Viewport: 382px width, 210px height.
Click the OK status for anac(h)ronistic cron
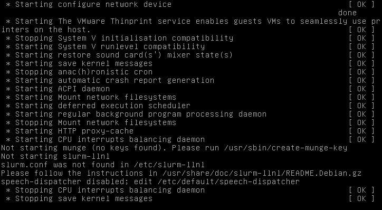point(361,72)
